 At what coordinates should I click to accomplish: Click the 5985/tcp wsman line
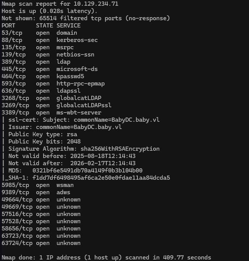37,185
